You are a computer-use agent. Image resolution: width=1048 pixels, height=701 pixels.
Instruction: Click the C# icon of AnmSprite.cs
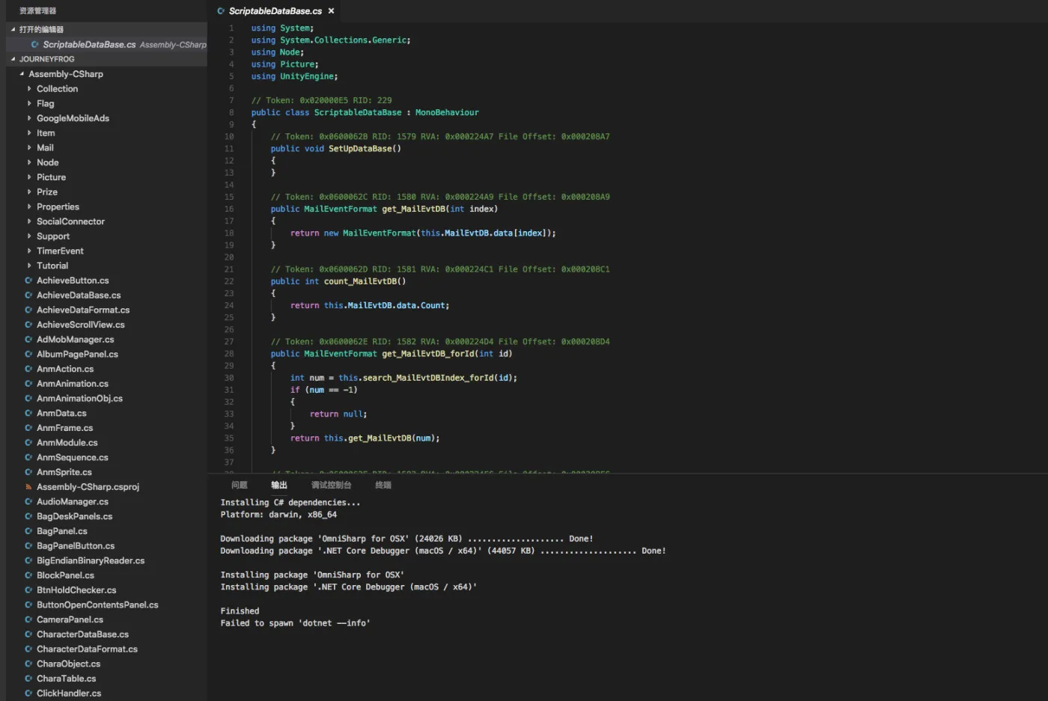point(28,472)
